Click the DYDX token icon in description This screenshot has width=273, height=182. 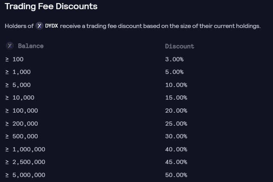coord(39,26)
